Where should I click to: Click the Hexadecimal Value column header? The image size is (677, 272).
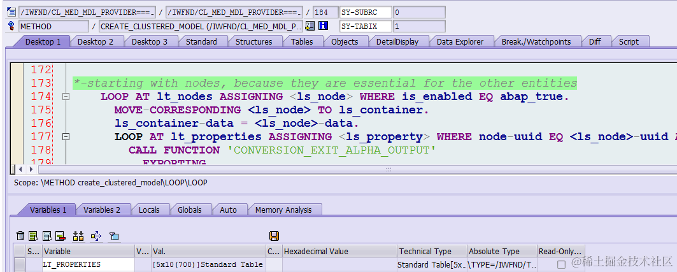pyautogui.click(x=339, y=251)
